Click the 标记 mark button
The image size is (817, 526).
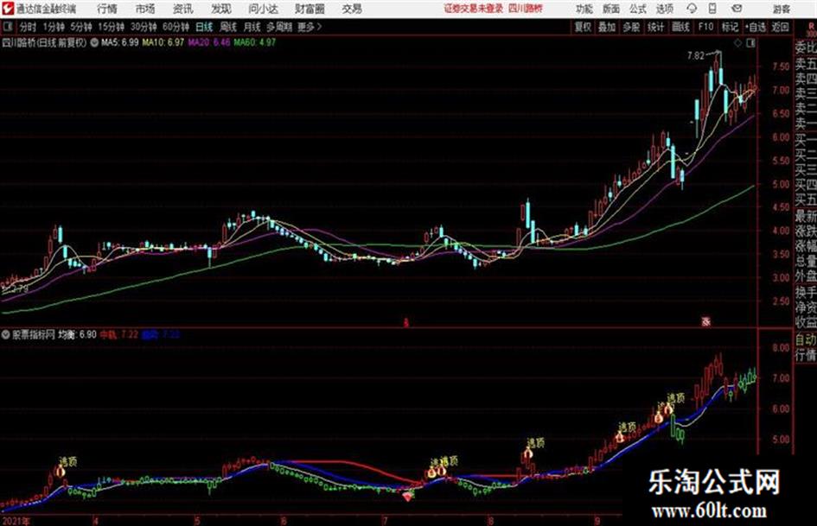point(730,27)
